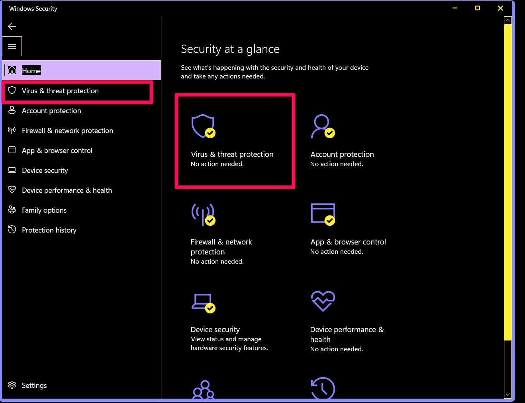Screen dimensions: 525x403
Task: Click the heart icon for Device performance & health in sidebar
Action: tap(12, 190)
